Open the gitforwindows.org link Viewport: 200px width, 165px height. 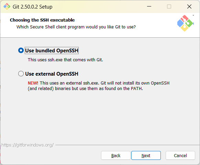(27, 145)
